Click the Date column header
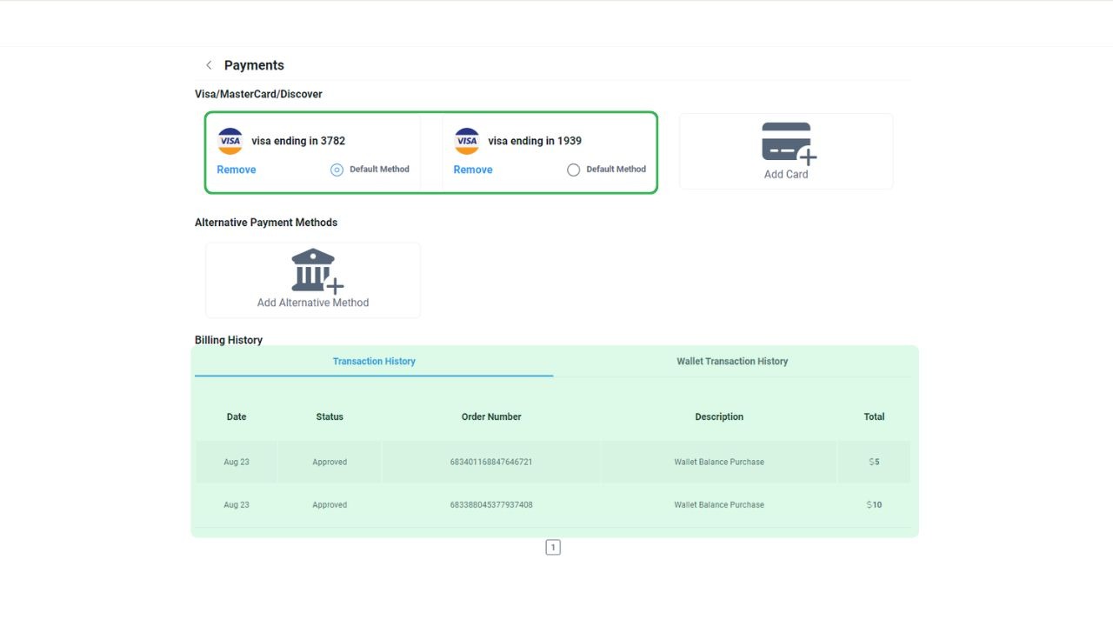The width and height of the screenshot is (1113, 626). 237,416
